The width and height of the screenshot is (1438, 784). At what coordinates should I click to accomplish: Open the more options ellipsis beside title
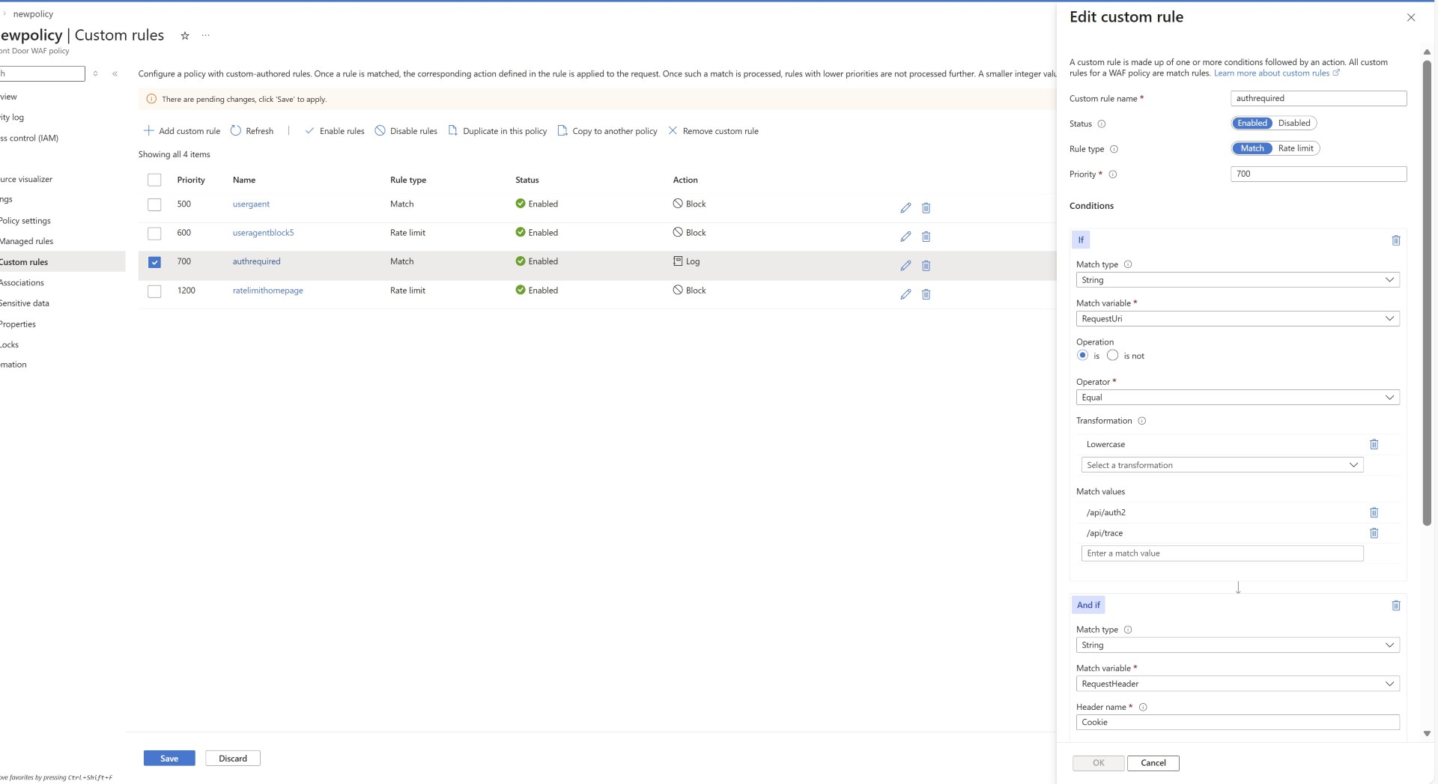(x=205, y=35)
